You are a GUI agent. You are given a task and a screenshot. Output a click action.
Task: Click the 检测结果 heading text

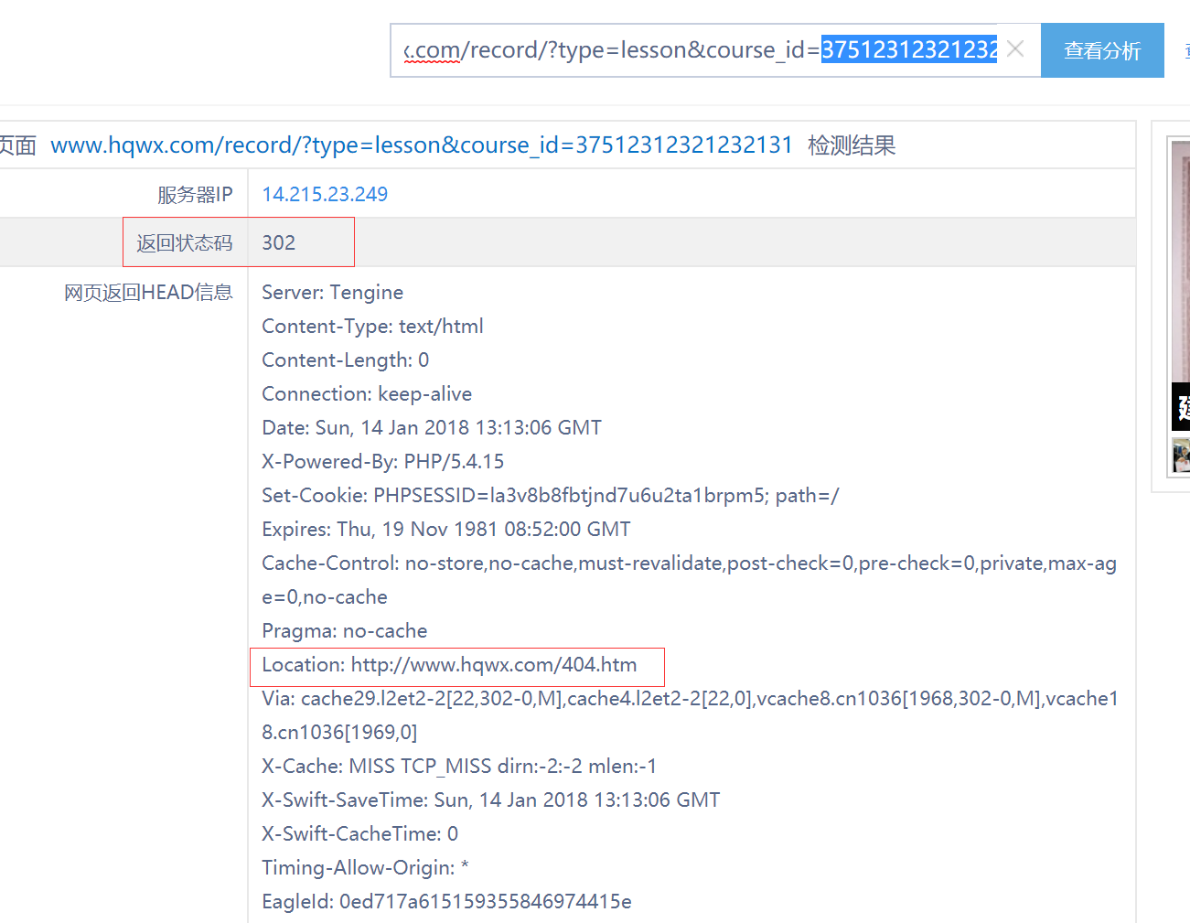(851, 145)
